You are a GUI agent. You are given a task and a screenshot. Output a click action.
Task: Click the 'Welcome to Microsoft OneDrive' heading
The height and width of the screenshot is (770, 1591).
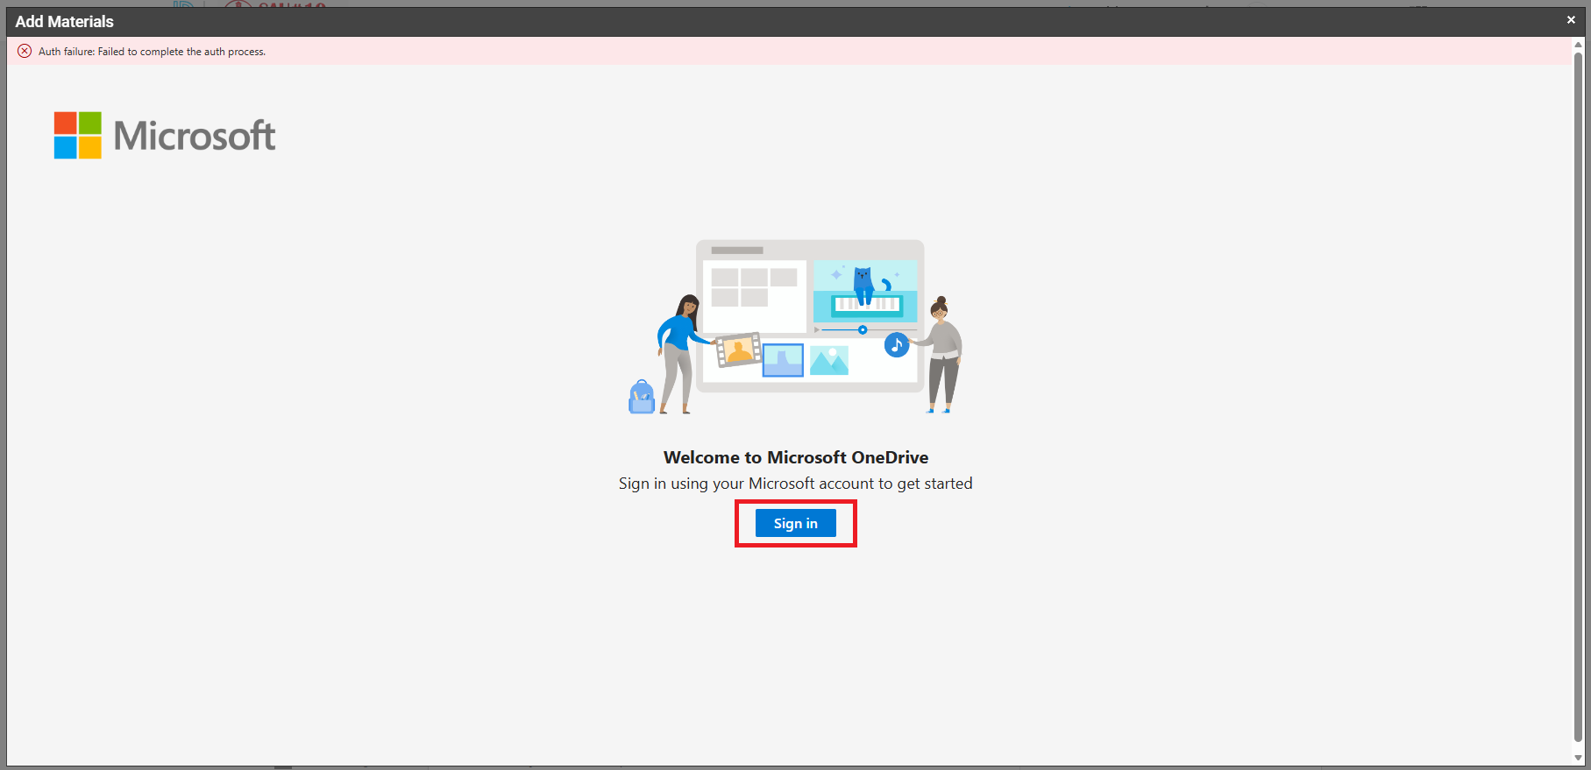click(x=795, y=457)
